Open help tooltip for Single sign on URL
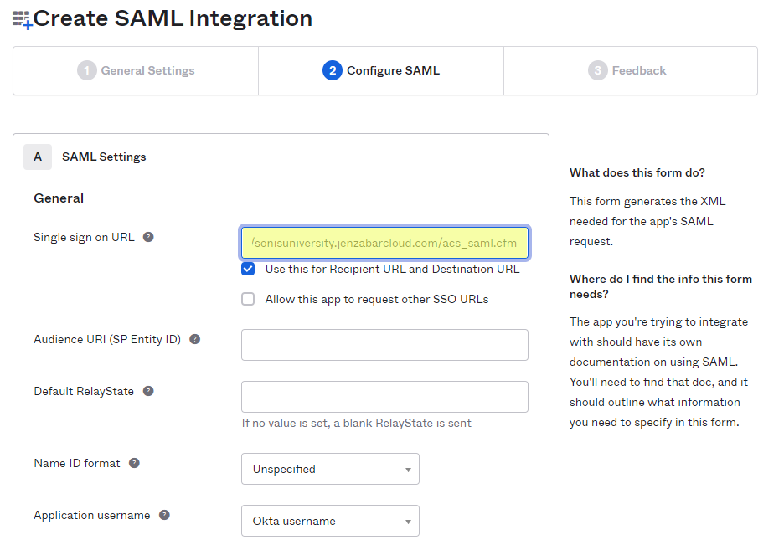The image size is (784, 545). pos(148,237)
